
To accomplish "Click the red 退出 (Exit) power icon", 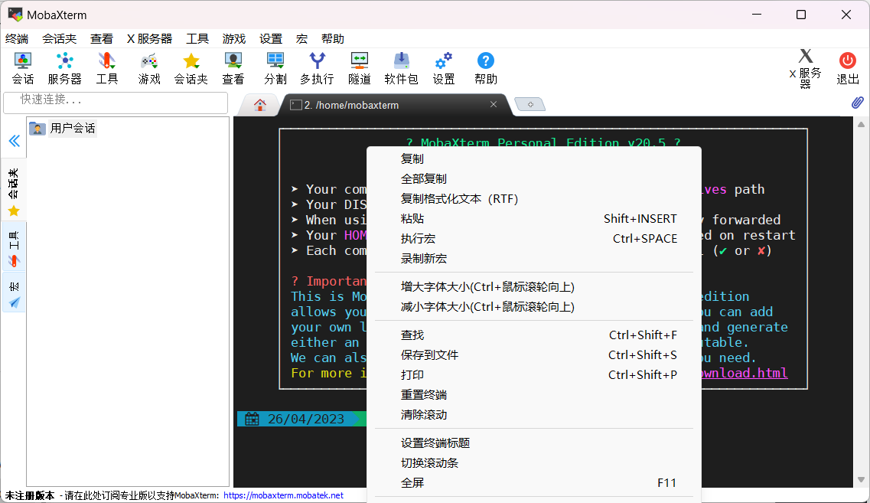I will [x=847, y=68].
